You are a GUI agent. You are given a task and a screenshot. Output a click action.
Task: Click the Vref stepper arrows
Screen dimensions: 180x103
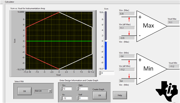(77, 98)
